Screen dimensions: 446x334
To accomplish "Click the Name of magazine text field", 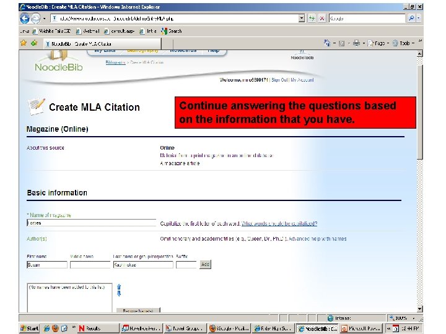I will (x=91, y=223).
